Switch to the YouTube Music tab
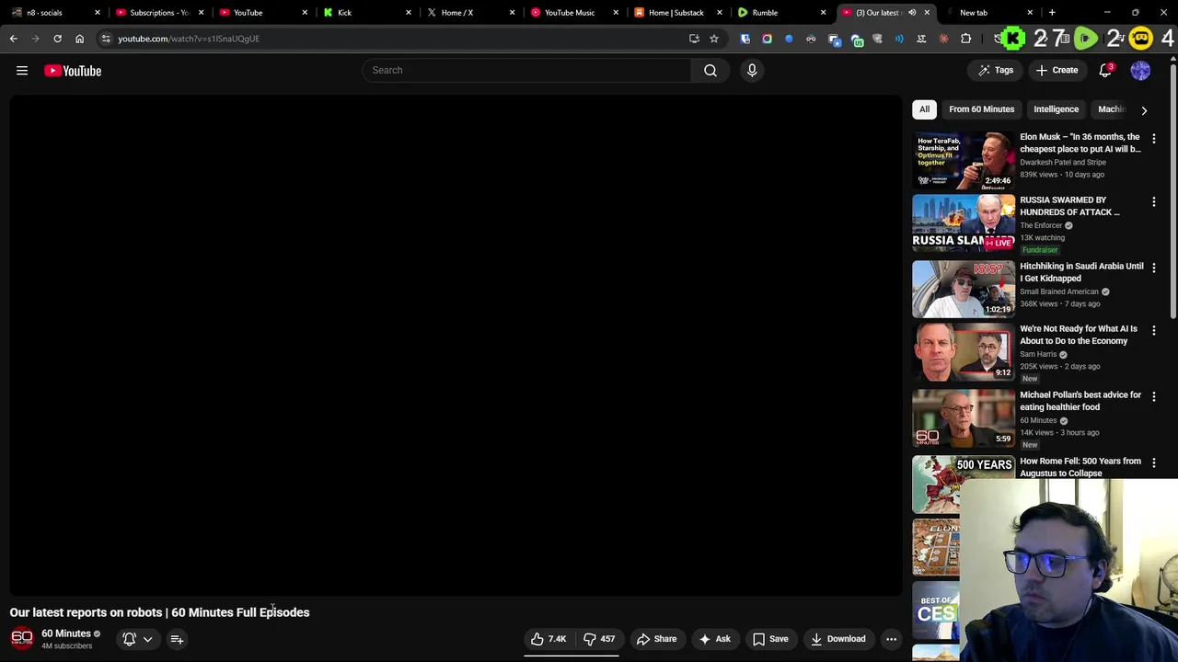Screen dimensions: 1178x662 [573, 13]
